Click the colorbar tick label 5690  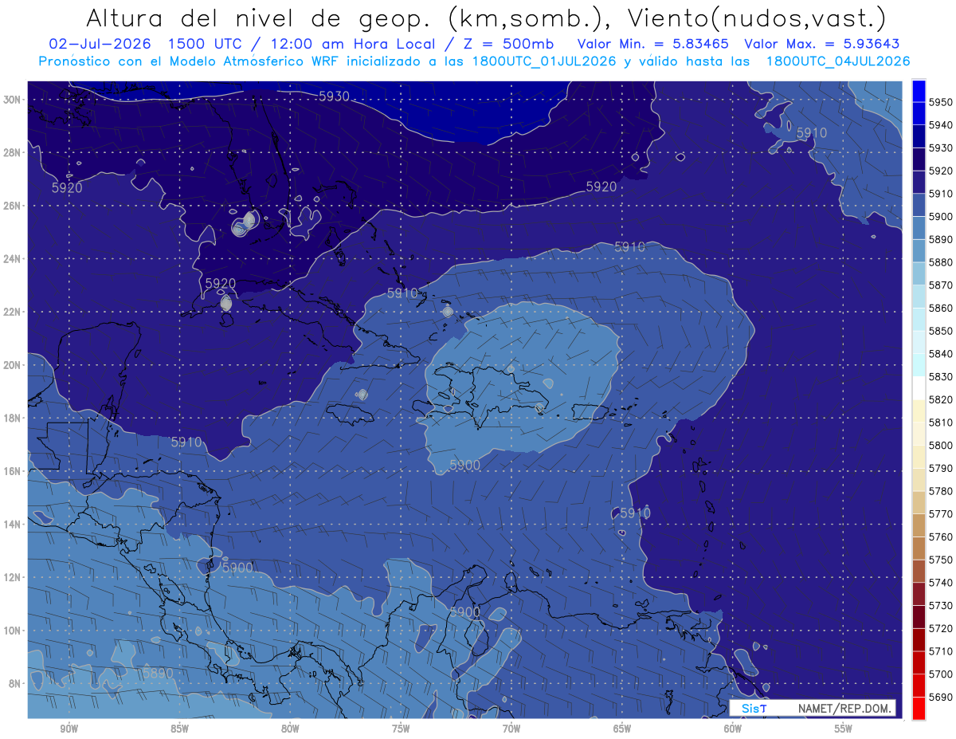[941, 698]
